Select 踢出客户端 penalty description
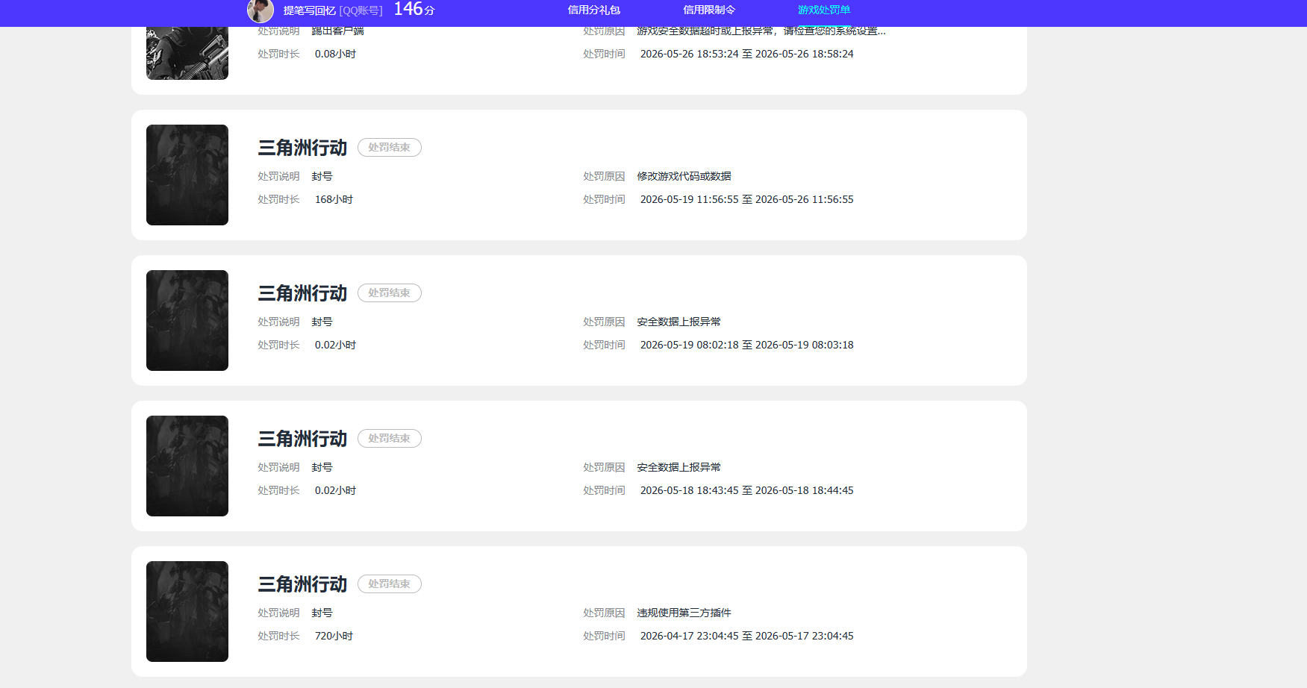Viewport: 1307px width, 688px height. pyautogui.click(x=337, y=31)
